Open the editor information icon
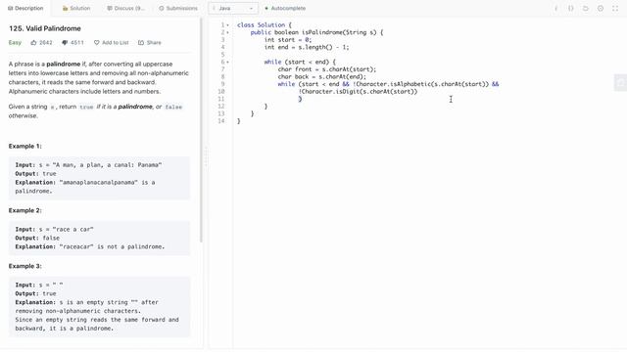Viewport: 627px width, 352px height. (x=555, y=9)
